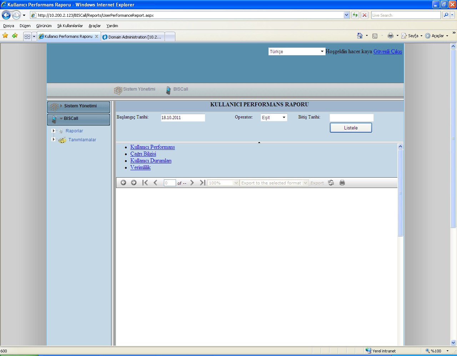Click the report page number box
Screen dimensions: 457x356
[x=170, y=183]
